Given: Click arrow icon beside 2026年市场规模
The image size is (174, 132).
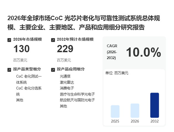Looking at the screenshot, I should pos(9,40).
